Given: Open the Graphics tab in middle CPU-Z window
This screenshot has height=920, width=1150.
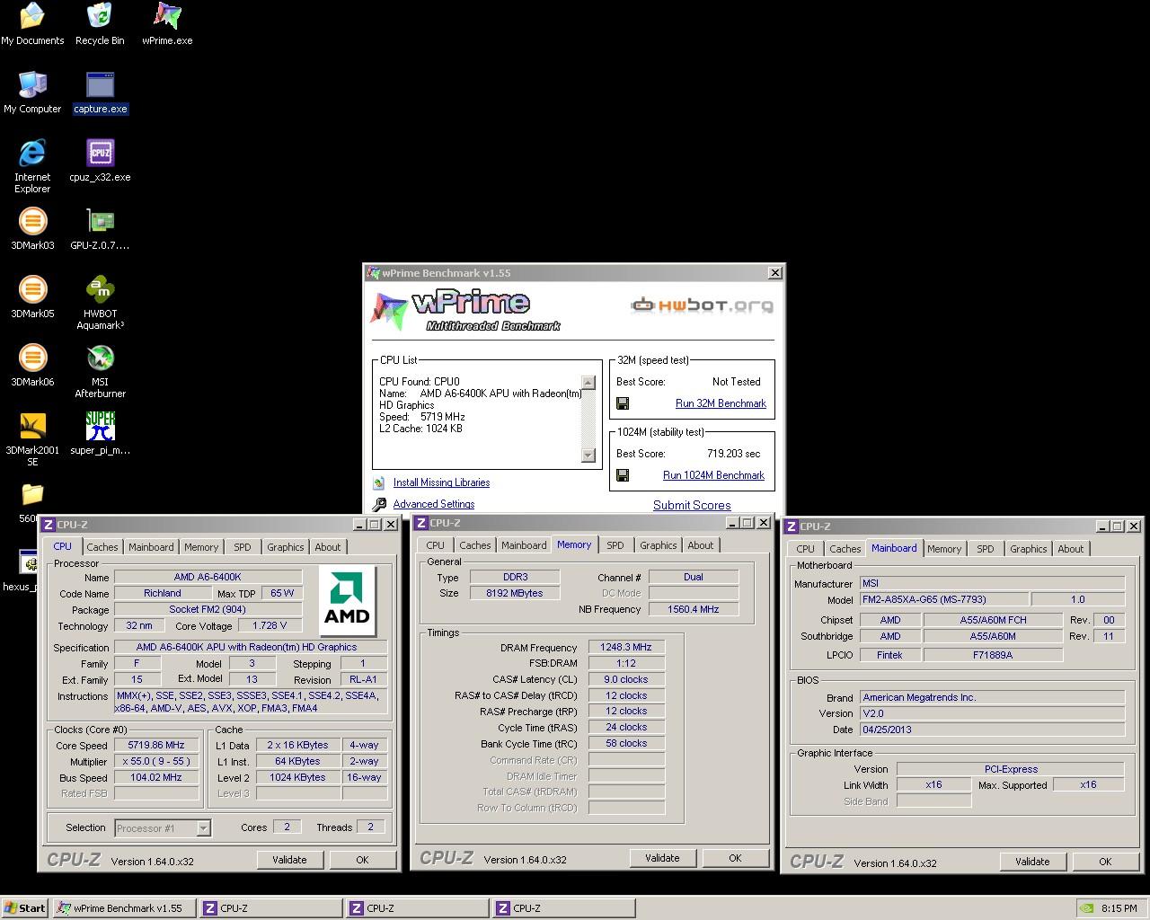Looking at the screenshot, I should [x=659, y=545].
